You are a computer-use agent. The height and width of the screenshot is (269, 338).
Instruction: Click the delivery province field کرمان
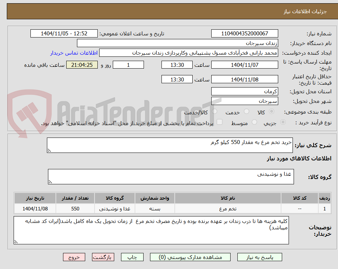tap(245, 91)
